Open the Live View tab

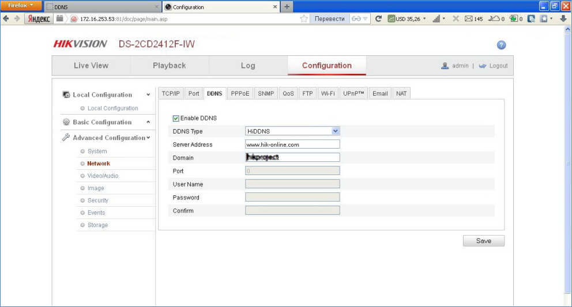91,66
